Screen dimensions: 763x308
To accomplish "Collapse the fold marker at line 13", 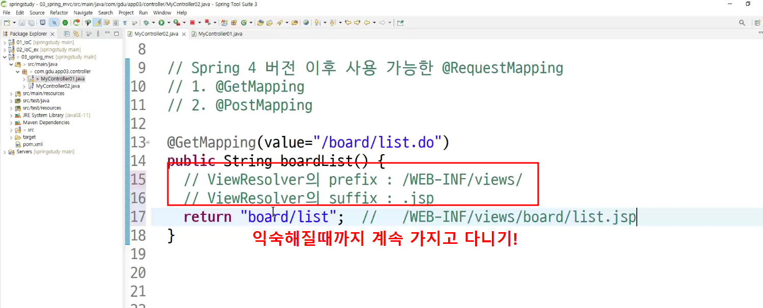I will tap(148, 143).
